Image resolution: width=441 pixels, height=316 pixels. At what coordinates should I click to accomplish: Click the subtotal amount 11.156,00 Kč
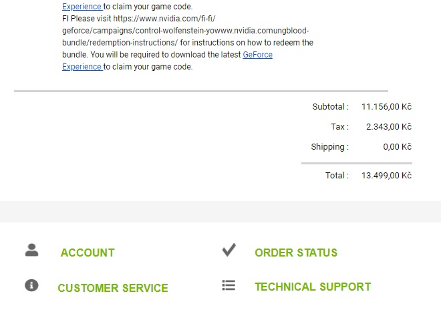386,106
